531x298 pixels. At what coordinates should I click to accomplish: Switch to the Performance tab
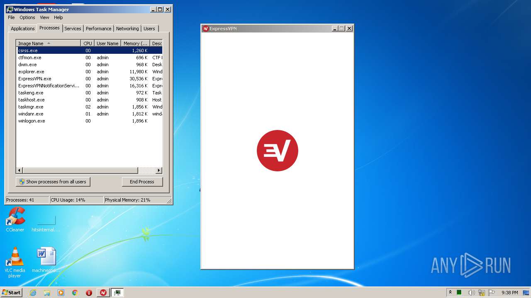pos(99,29)
